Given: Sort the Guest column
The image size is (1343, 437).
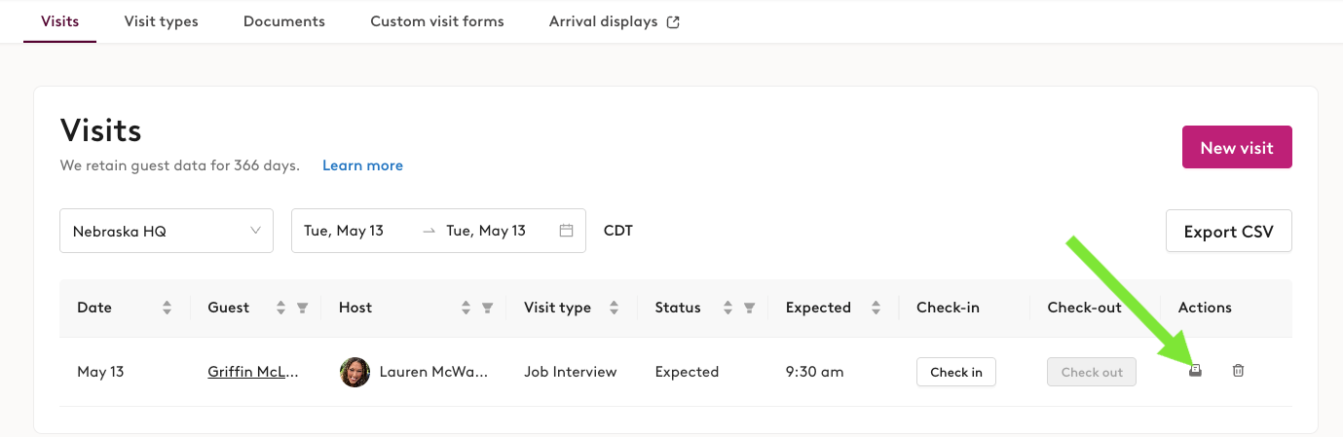Looking at the screenshot, I should pos(280,308).
